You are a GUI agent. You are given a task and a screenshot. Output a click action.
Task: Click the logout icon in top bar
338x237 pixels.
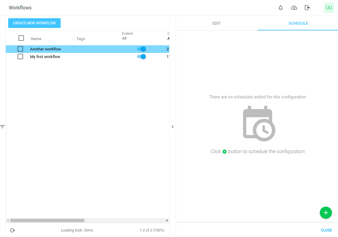(x=307, y=8)
